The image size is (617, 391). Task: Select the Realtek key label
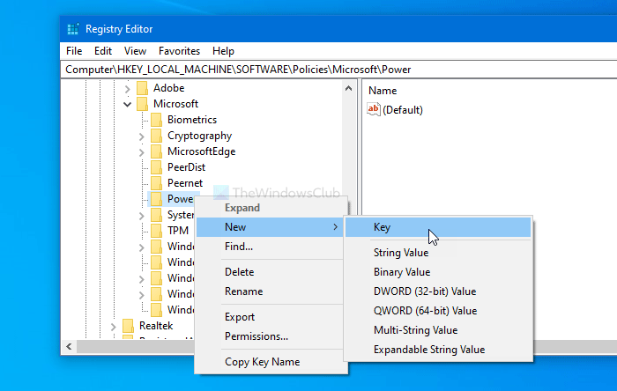tap(156, 326)
